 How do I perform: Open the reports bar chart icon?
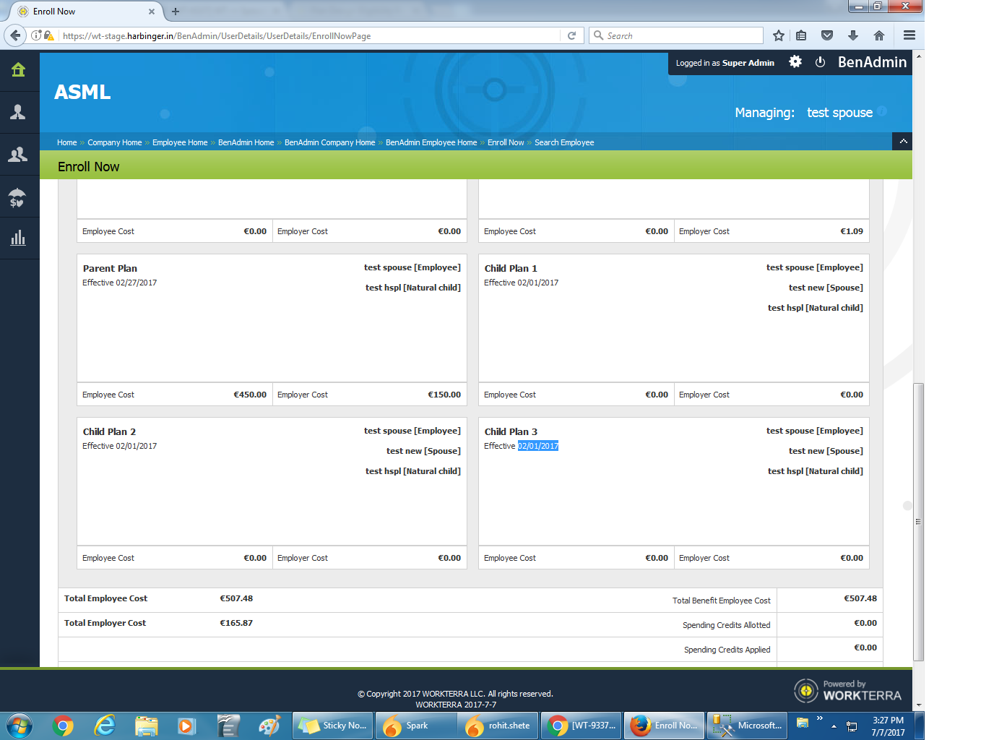click(18, 238)
